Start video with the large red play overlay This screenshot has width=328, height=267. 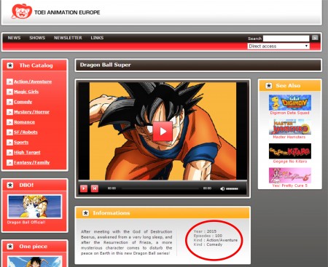[163, 131]
